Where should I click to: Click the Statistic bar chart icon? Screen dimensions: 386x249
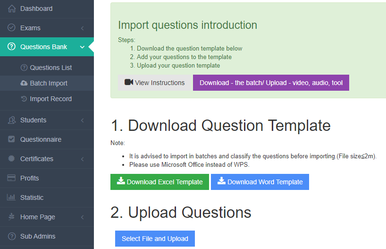11,197
